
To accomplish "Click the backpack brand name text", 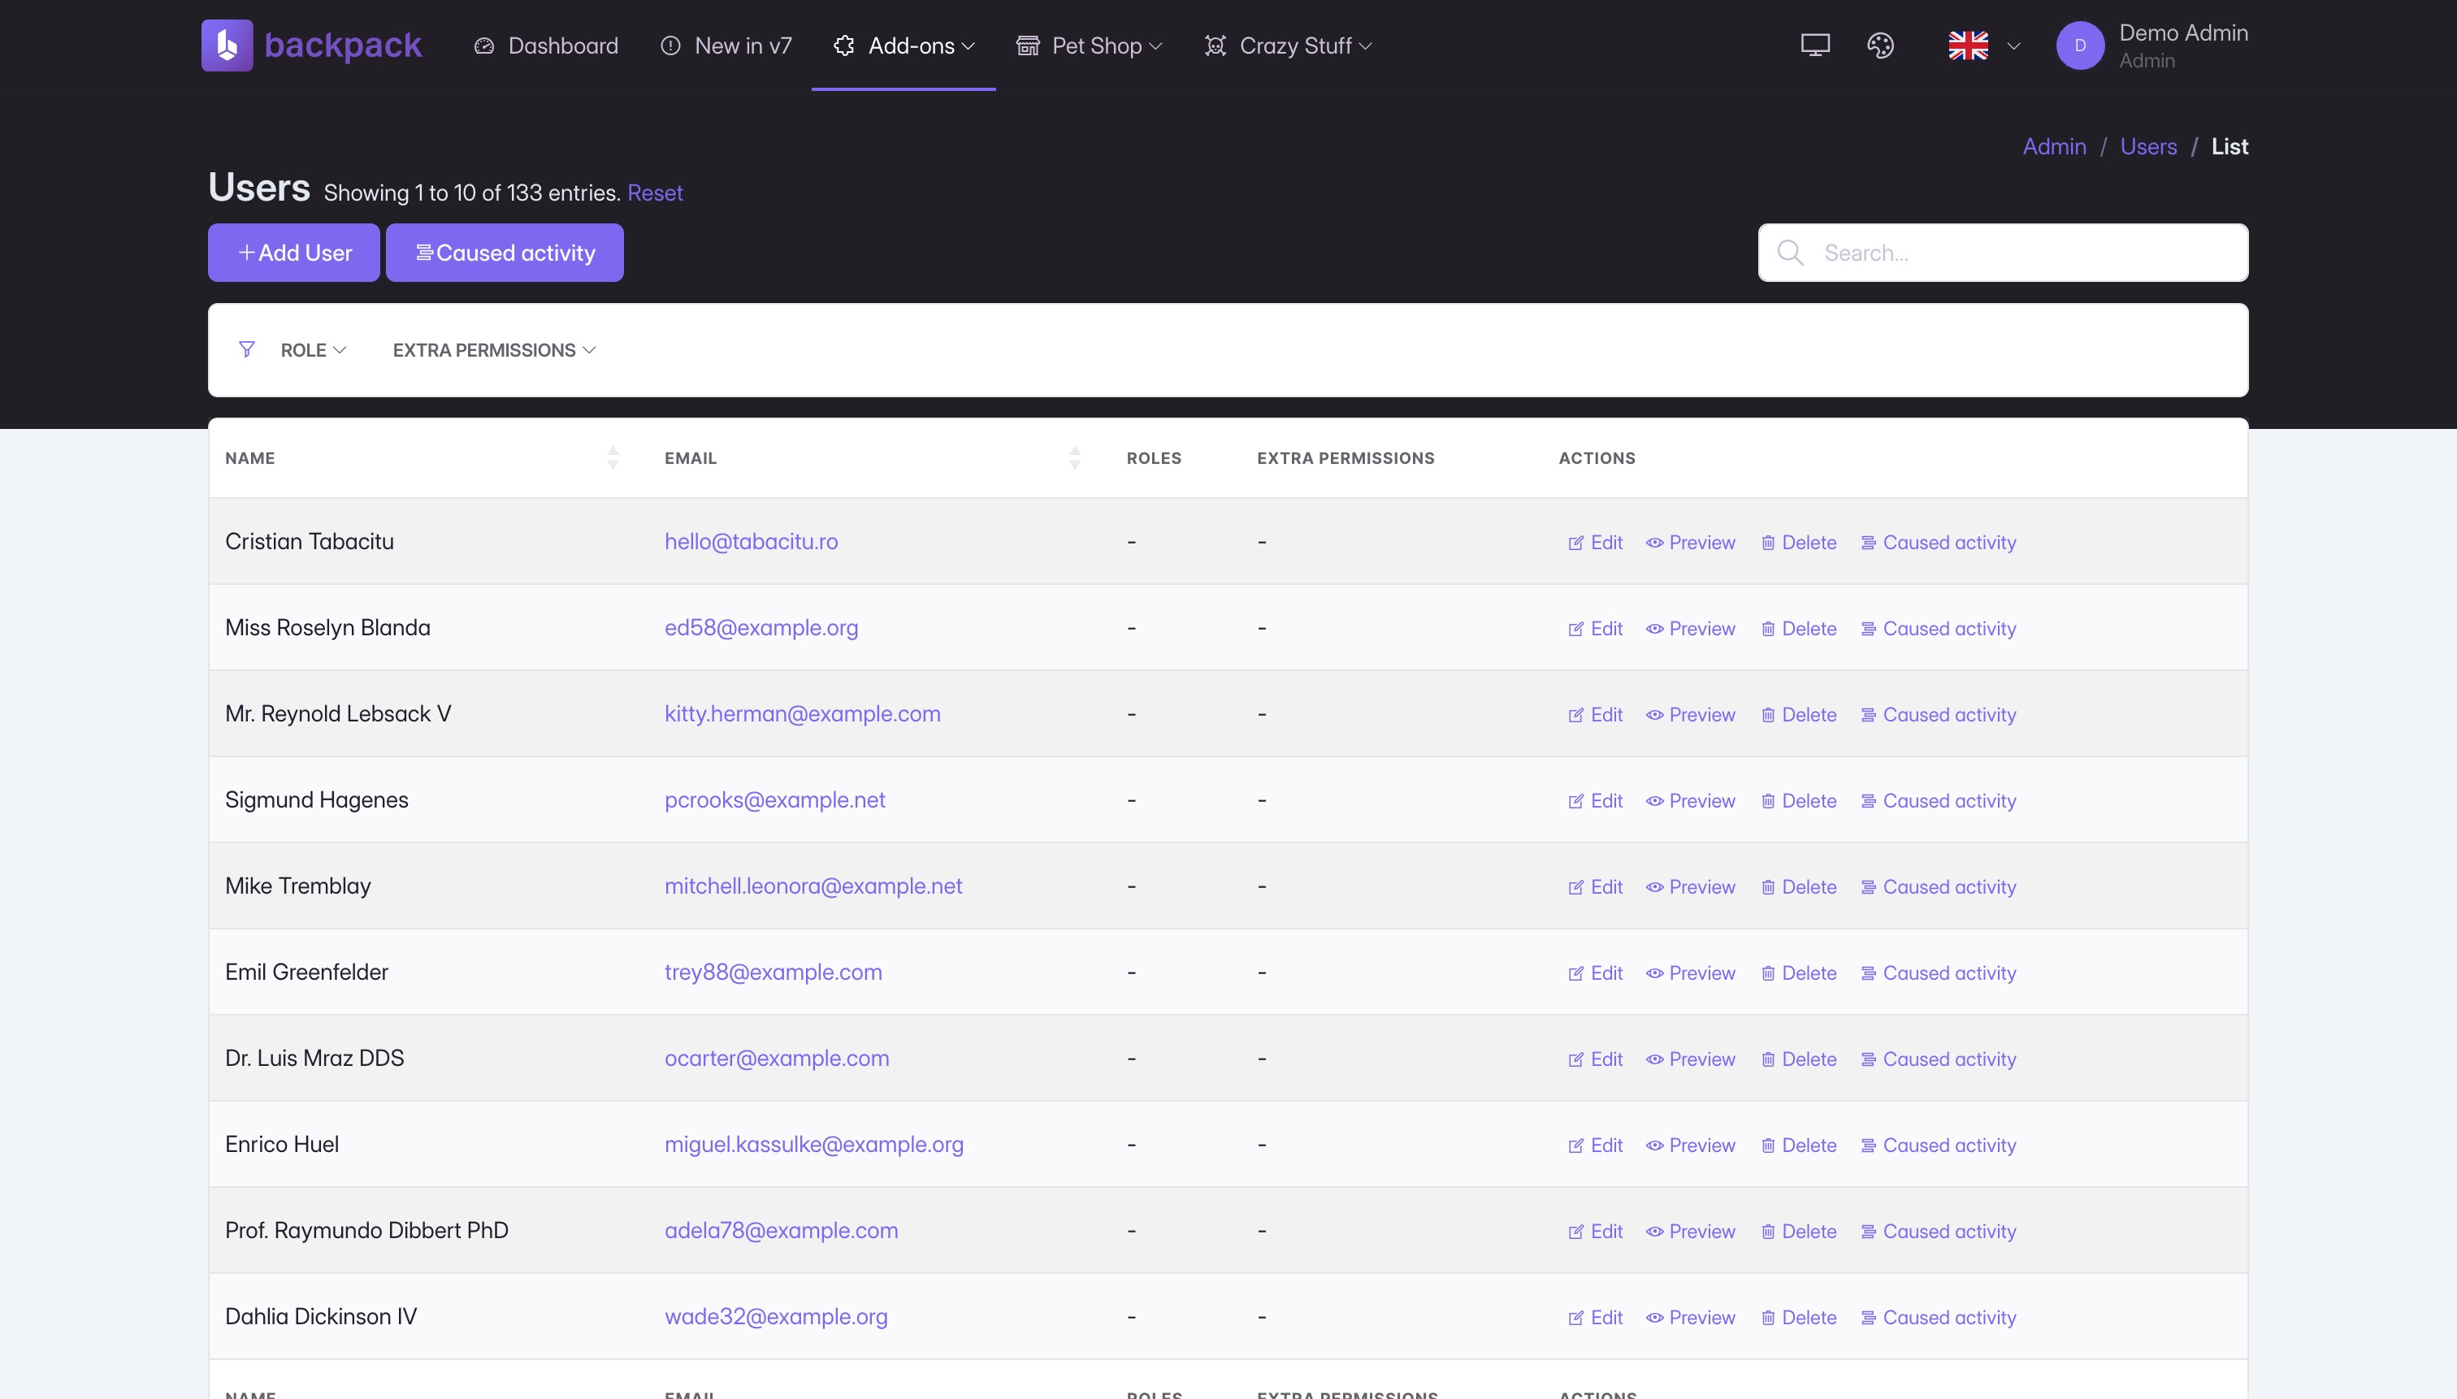I will [342, 45].
